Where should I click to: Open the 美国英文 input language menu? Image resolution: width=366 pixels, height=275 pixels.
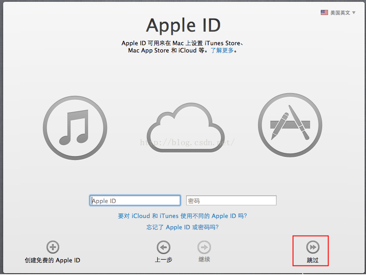[x=340, y=13]
